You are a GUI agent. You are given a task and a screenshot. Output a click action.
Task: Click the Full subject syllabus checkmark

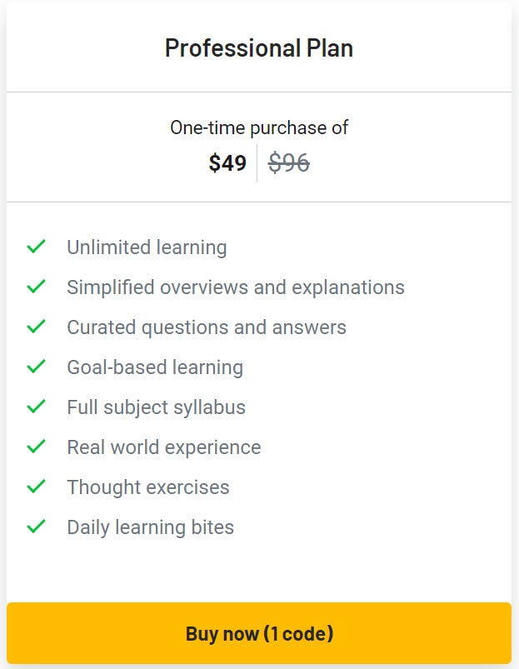[x=35, y=407]
